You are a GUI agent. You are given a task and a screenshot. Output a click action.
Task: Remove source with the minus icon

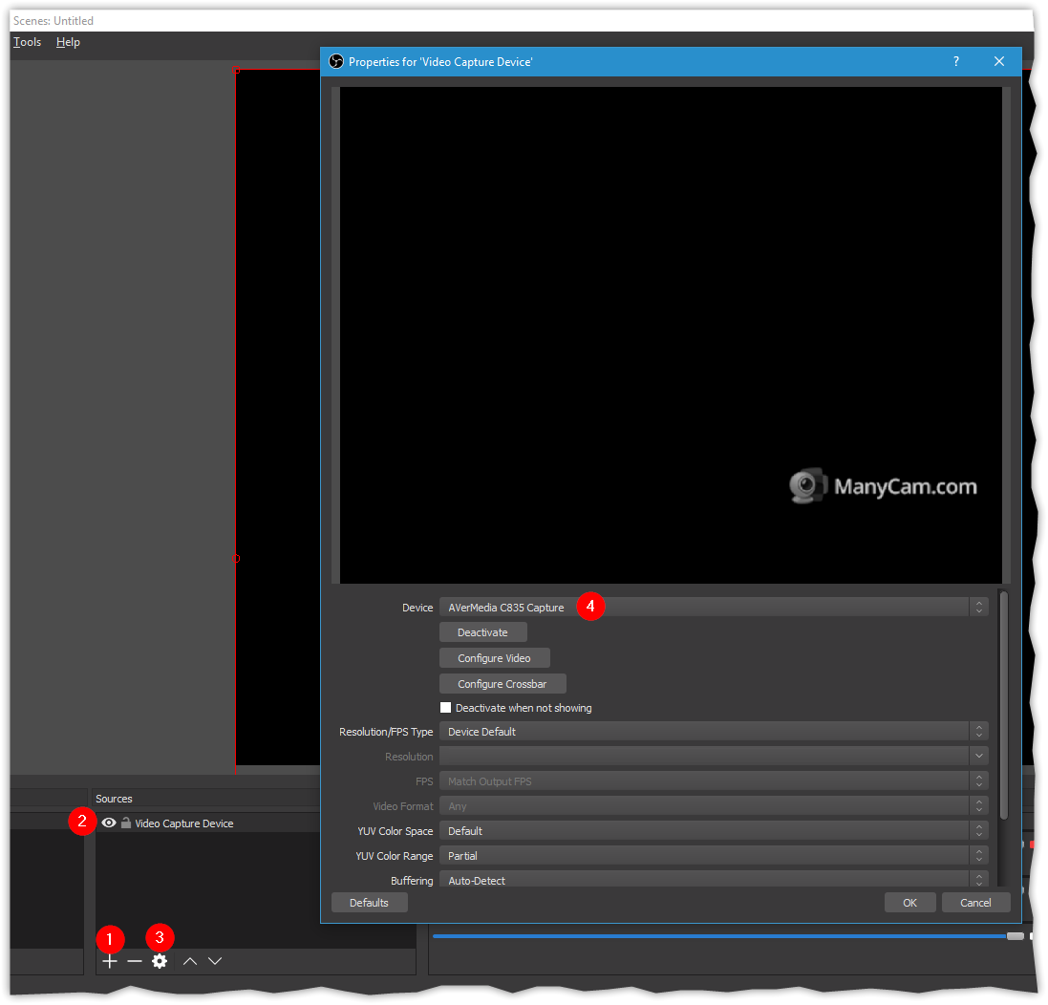point(135,961)
